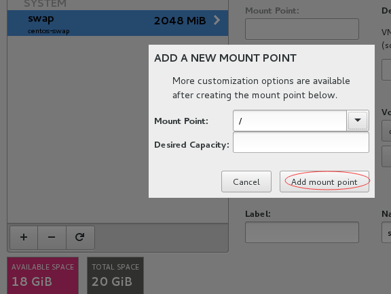The width and height of the screenshot is (391, 294).
Task: Click the cut-off field right of Label
Action: point(386,232)
